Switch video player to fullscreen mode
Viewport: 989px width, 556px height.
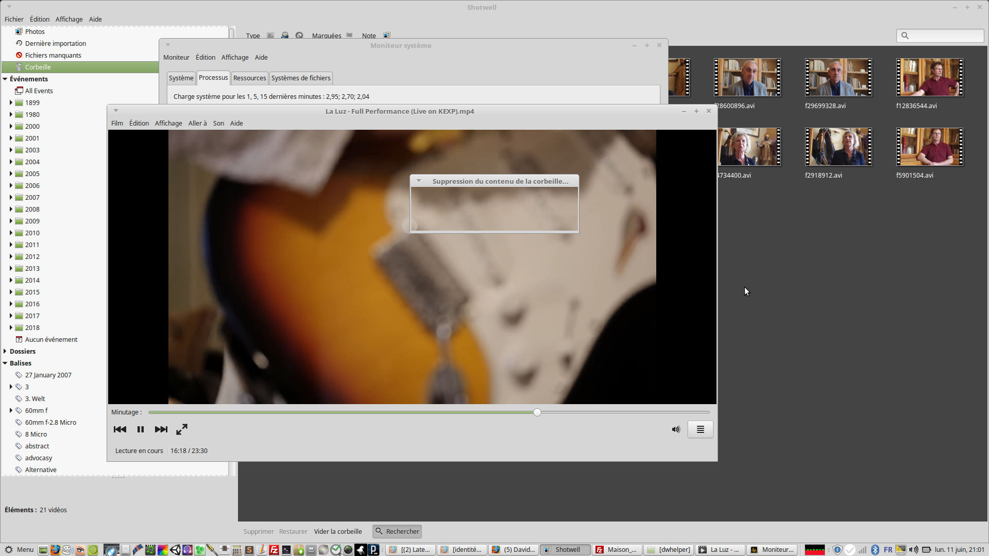point(182,429)
